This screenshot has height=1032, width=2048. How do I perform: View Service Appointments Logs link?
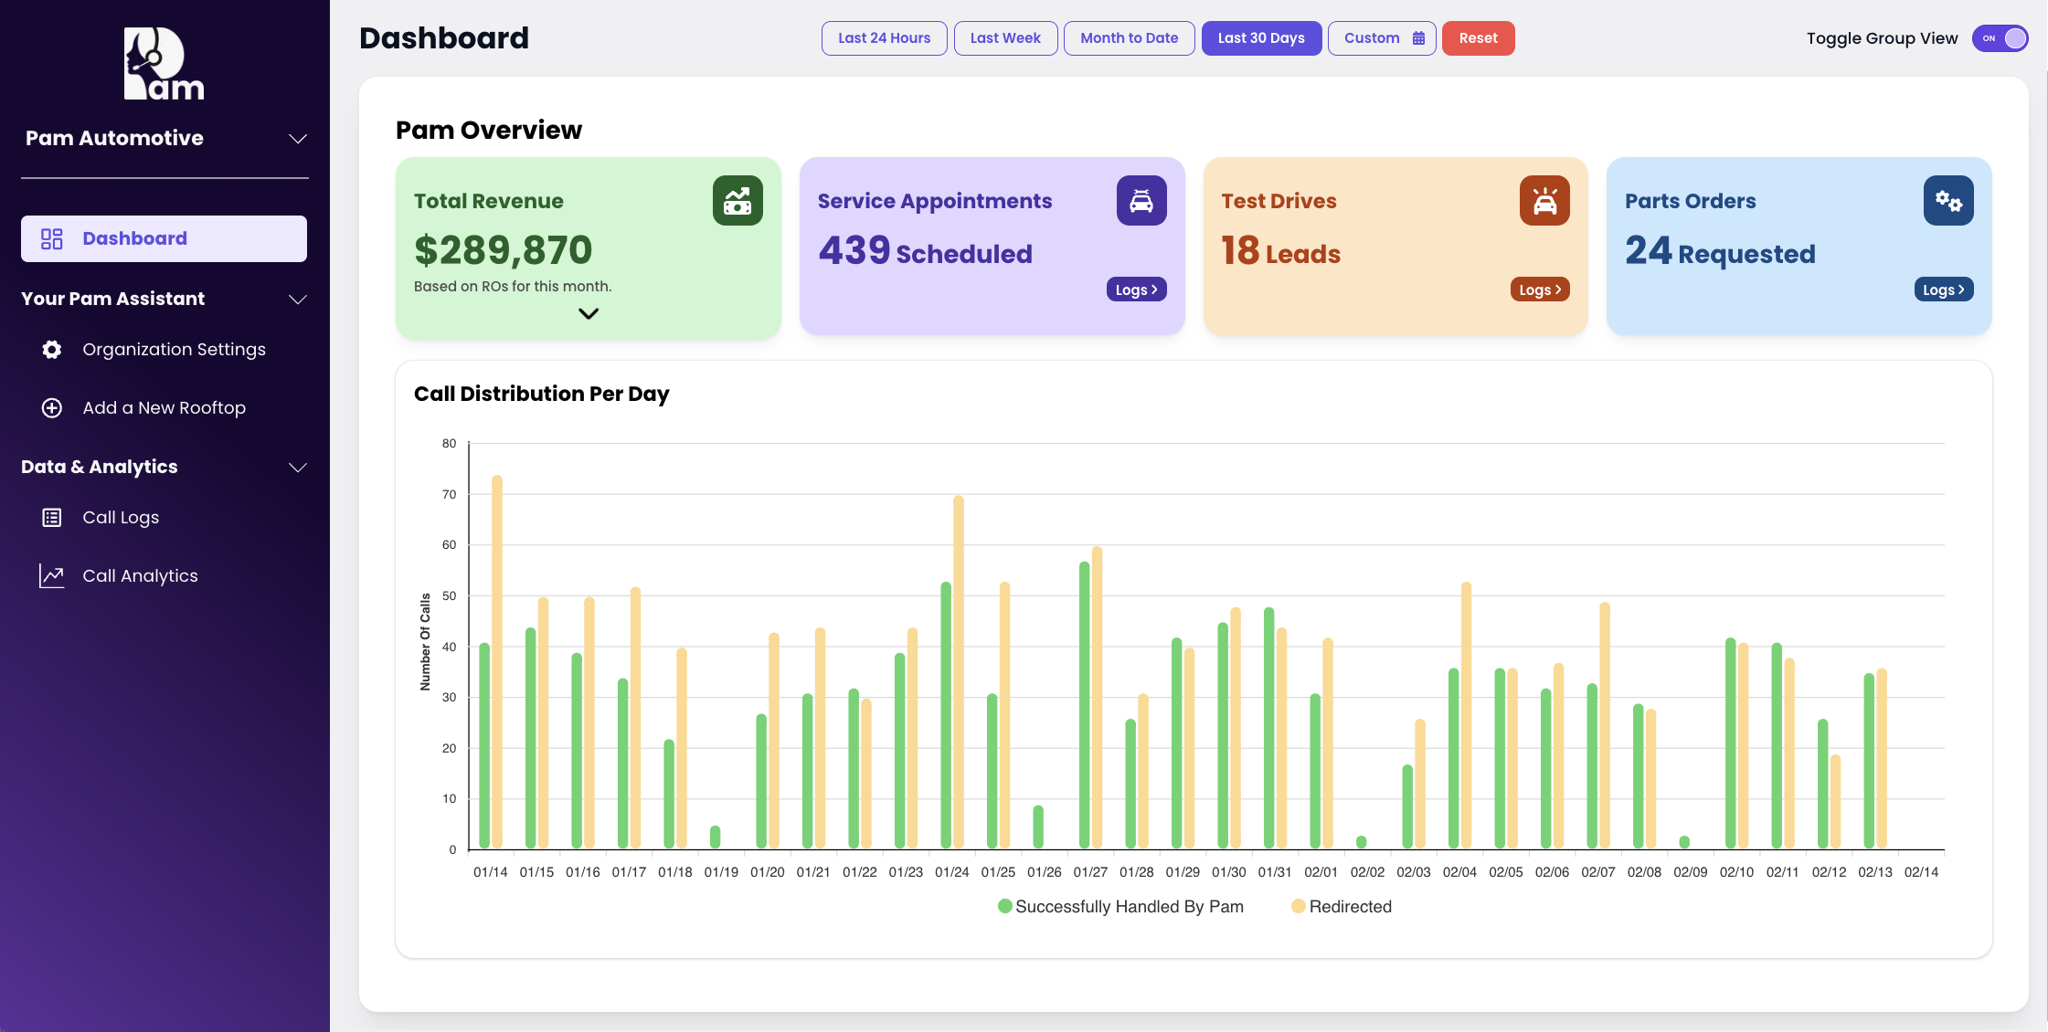(x=1135, y=289)
